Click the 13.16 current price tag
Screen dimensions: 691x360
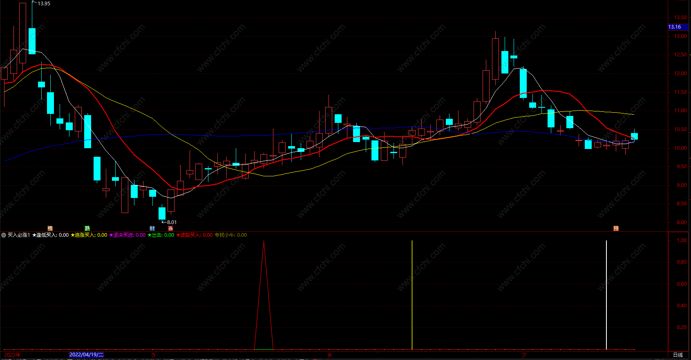[678, 27]
